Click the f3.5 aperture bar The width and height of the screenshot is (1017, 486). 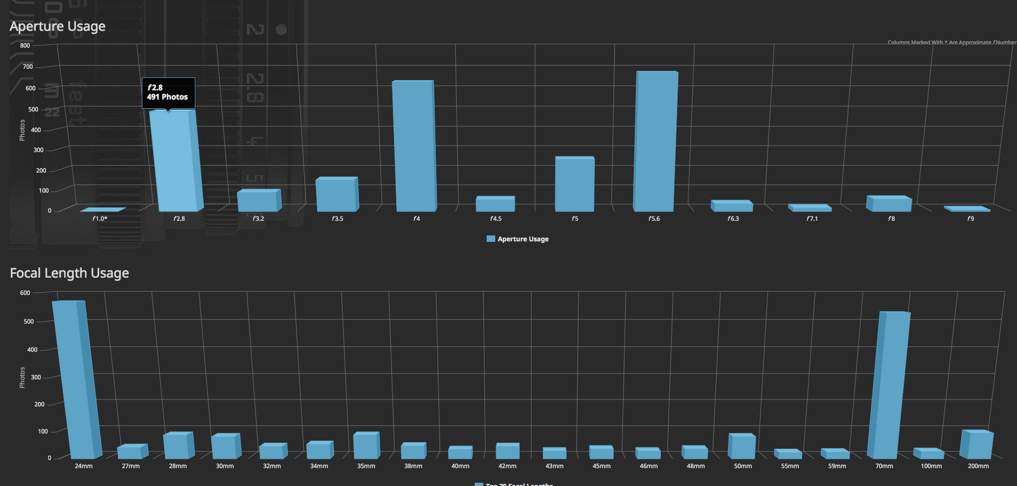tap(336, 195)
